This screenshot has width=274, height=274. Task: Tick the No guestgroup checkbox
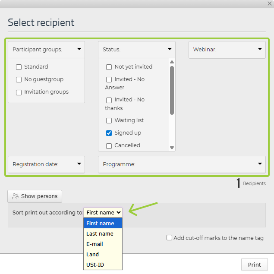pyautogui.click(x=19, y=79)
